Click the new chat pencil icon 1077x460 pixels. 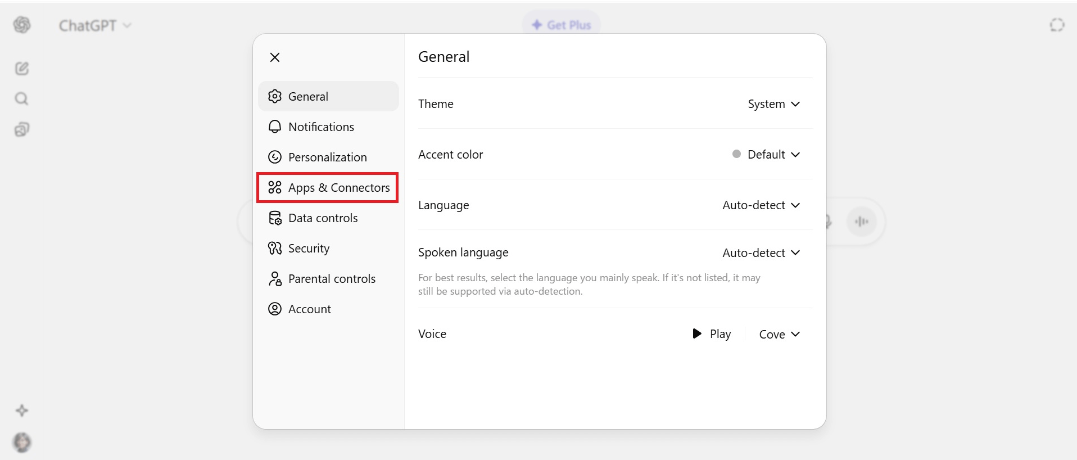click(x=22, y=69)
